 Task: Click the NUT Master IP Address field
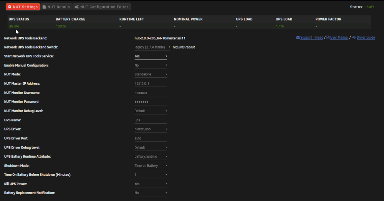pos(151,83)
